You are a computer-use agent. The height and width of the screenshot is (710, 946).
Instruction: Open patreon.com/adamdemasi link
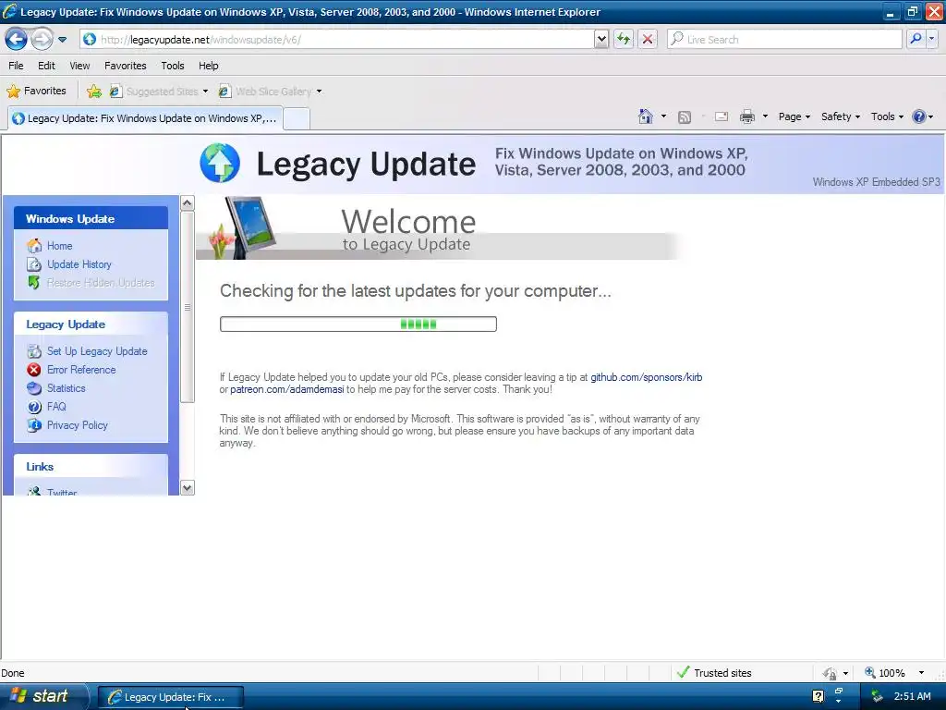point(287,389)
